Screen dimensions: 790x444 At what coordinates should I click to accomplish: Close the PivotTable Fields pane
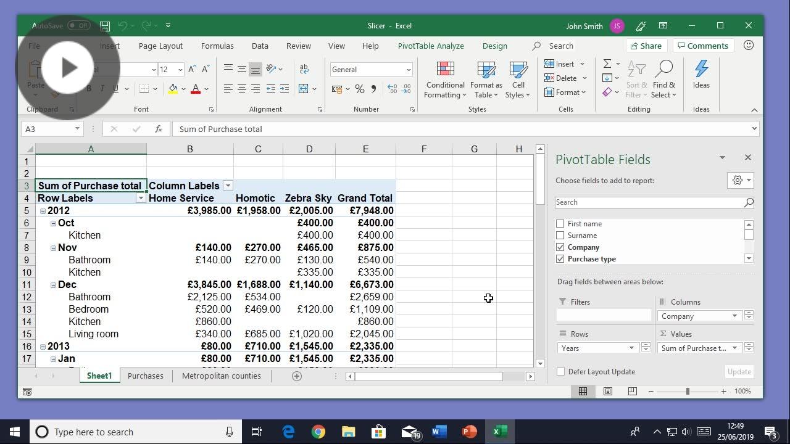[747, 157]
